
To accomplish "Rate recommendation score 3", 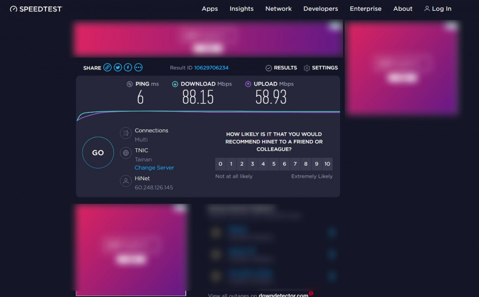I will (252, 164).
